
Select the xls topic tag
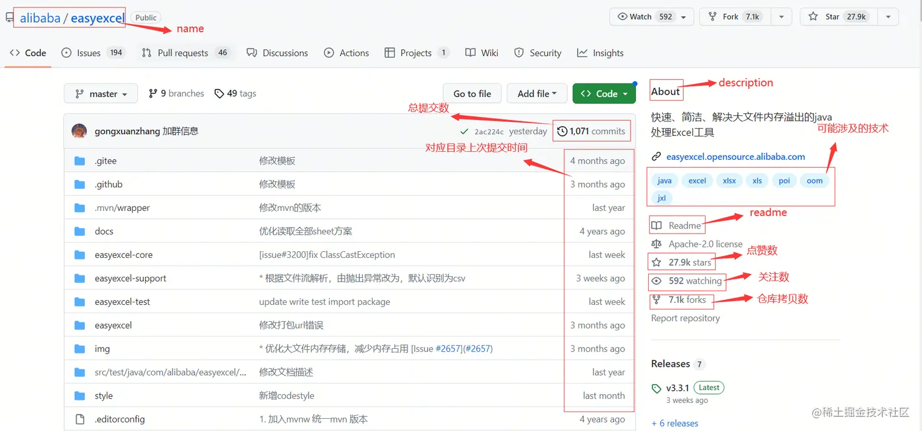coord(757,180)
